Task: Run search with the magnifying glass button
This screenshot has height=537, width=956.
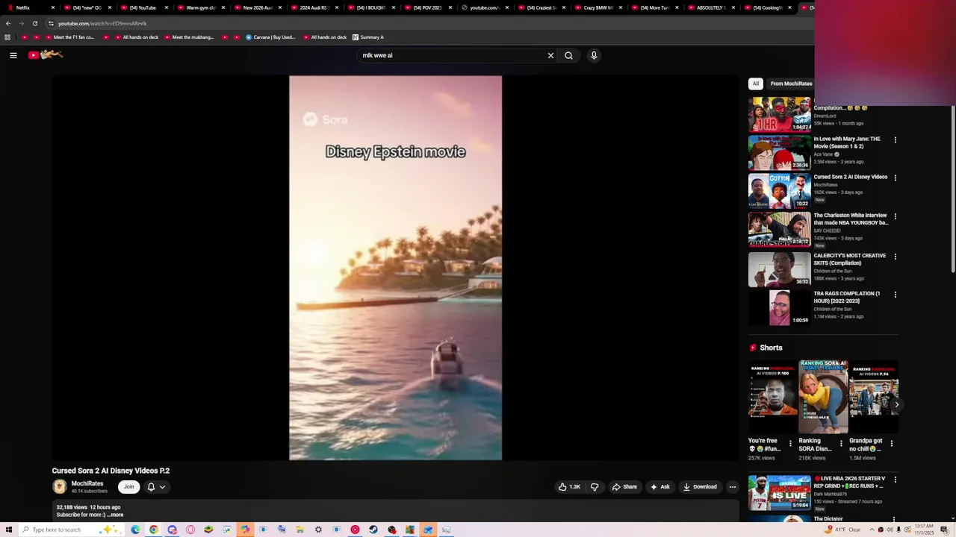Action: click(568, 55)
